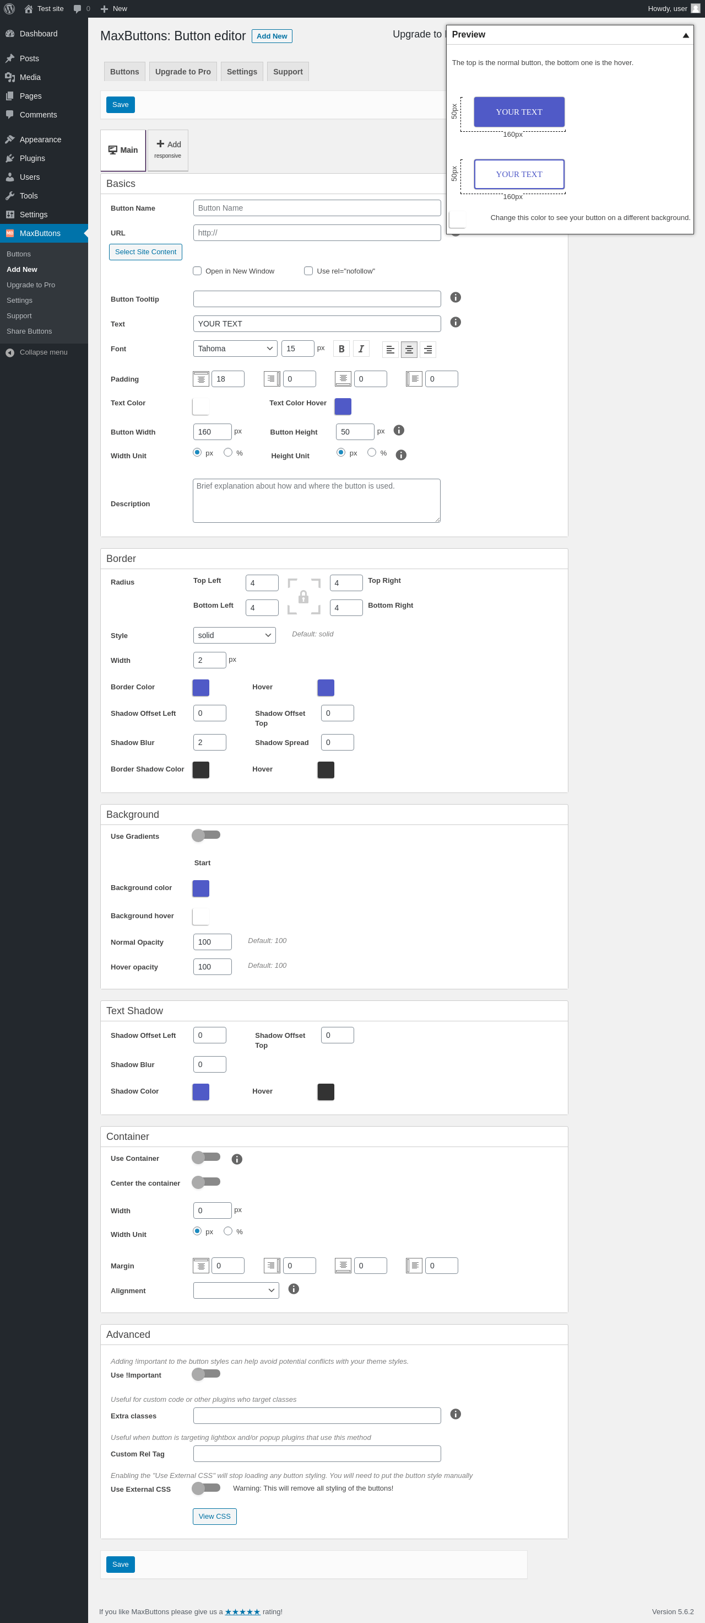The image size is (705, 1623).
Task: Click the Description textarea
Action: point(317,501)
